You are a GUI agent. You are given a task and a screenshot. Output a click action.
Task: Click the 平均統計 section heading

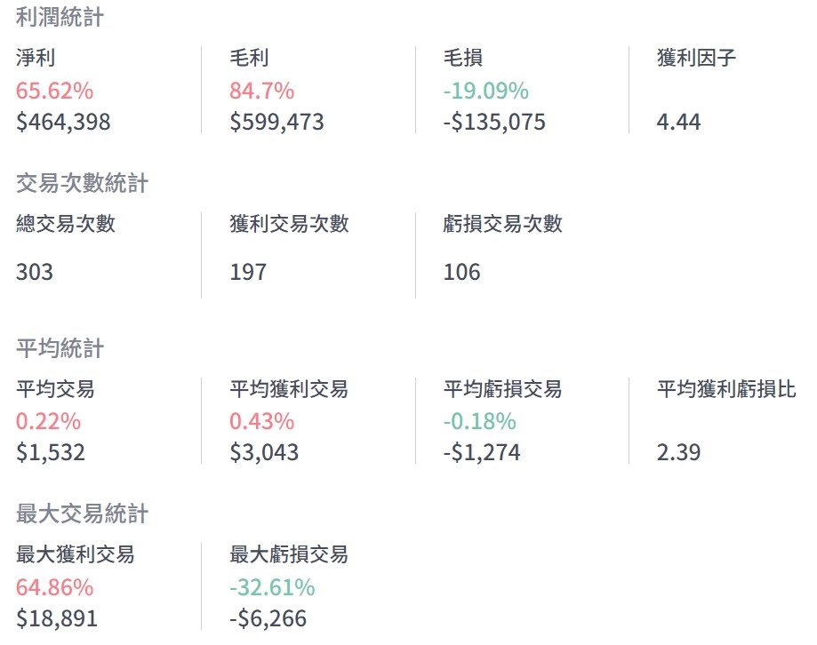point(60,348)
